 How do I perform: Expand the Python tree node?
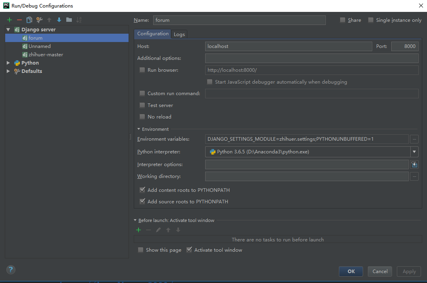click(x=8, y=63)
